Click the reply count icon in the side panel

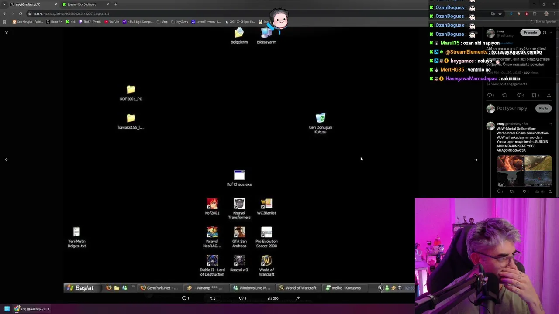click(490, 95)
